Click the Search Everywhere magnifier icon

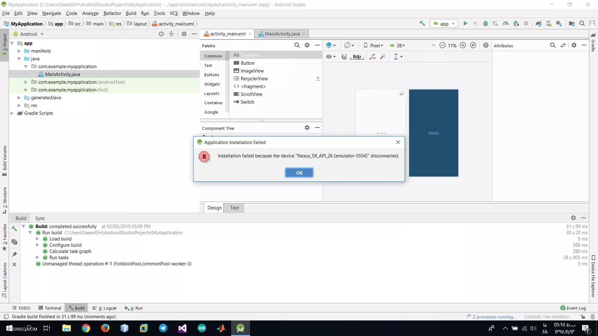[582, 23]
